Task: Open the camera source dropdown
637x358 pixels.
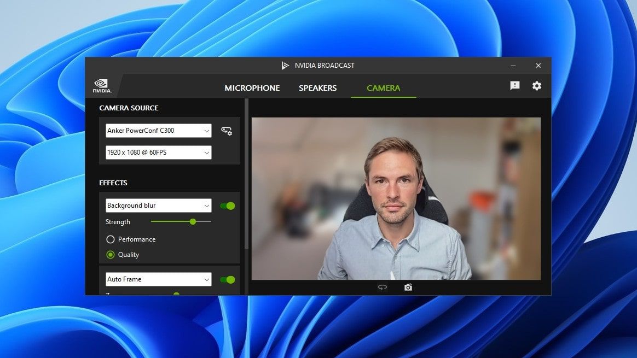Action: coord(158,131)
